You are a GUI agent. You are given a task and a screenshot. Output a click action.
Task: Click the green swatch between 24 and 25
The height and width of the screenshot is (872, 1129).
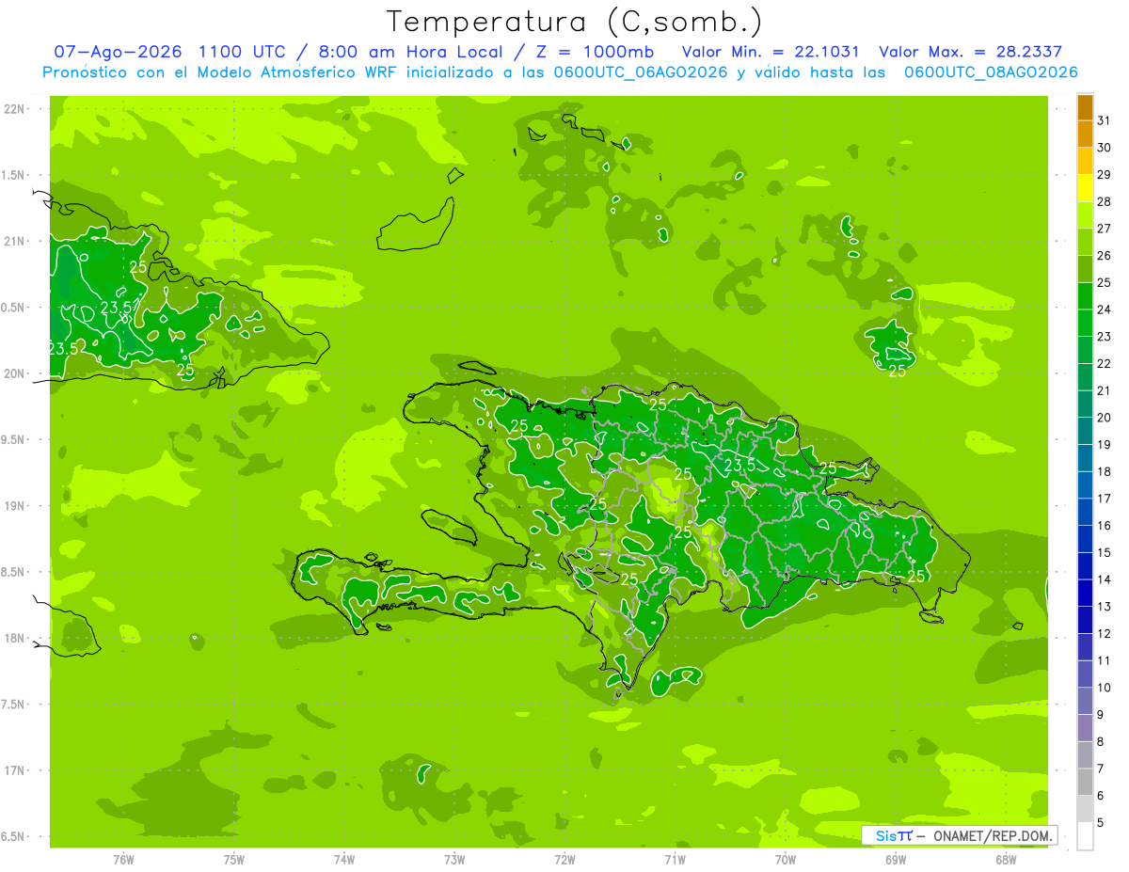(x=1085, y=296)
